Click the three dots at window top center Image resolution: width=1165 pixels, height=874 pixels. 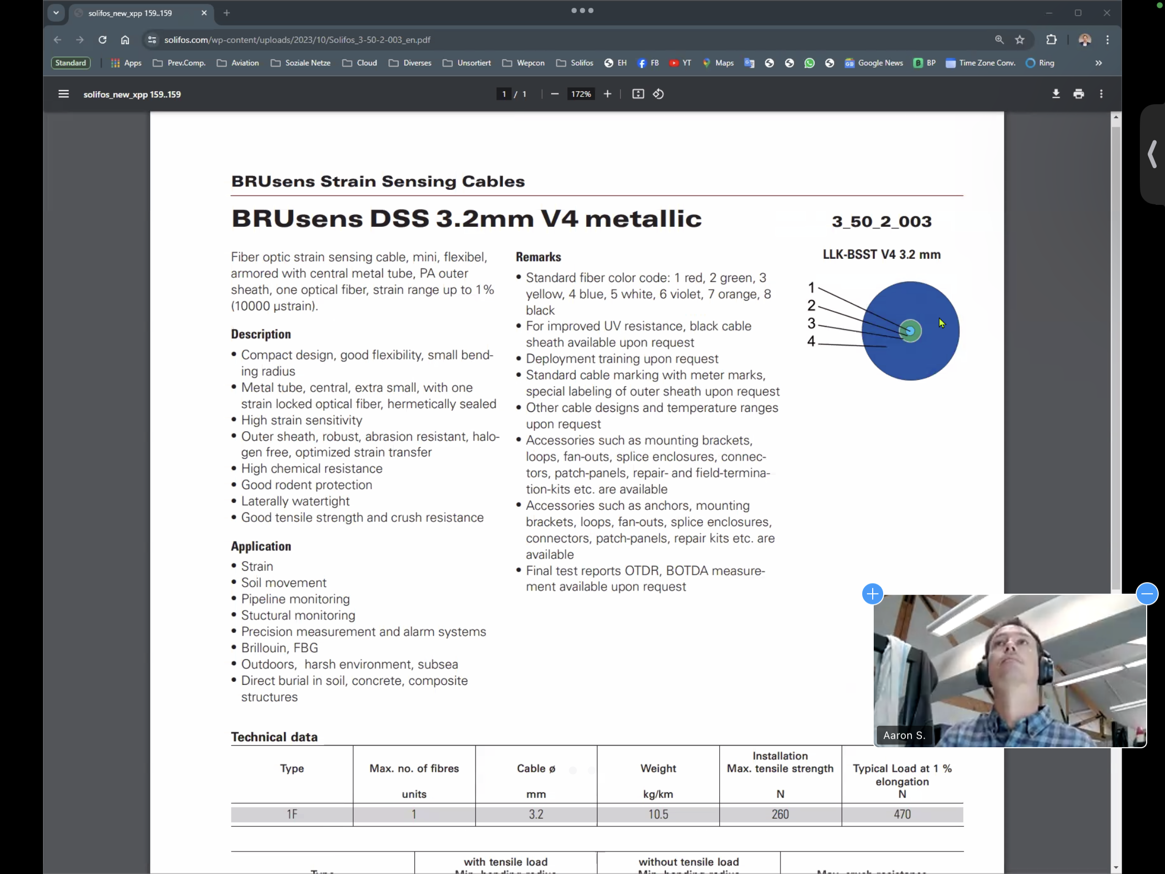click(582, 10)
